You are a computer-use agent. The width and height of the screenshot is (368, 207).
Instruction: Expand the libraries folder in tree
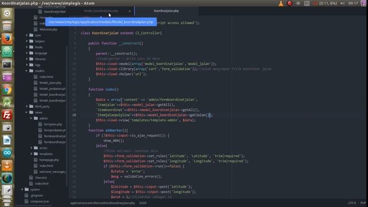[x=27, y=59]
